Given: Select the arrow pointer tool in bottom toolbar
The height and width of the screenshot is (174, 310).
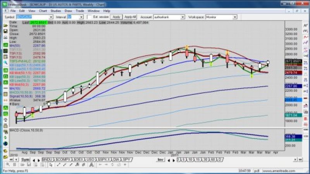Looking at the screenshot, I should 51,165.
